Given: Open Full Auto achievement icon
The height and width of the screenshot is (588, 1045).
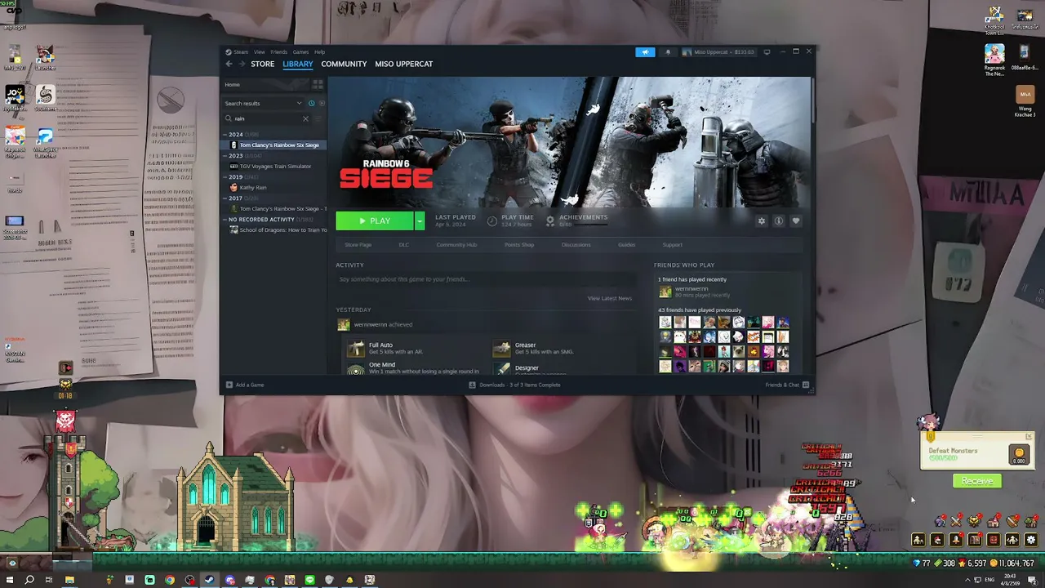Looking at the screenshot, I should coord(356,349).
